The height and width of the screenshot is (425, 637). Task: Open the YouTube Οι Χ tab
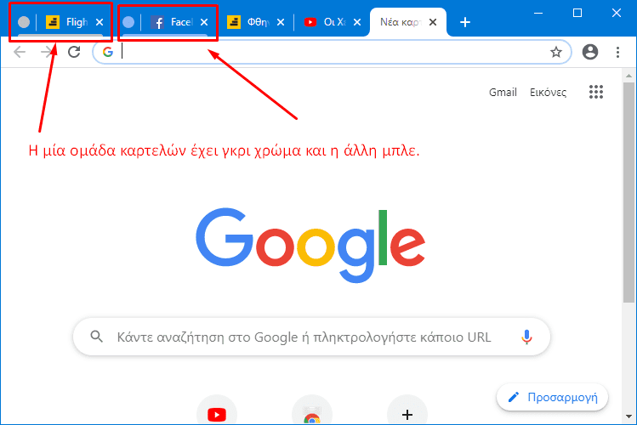pos(333,22)
